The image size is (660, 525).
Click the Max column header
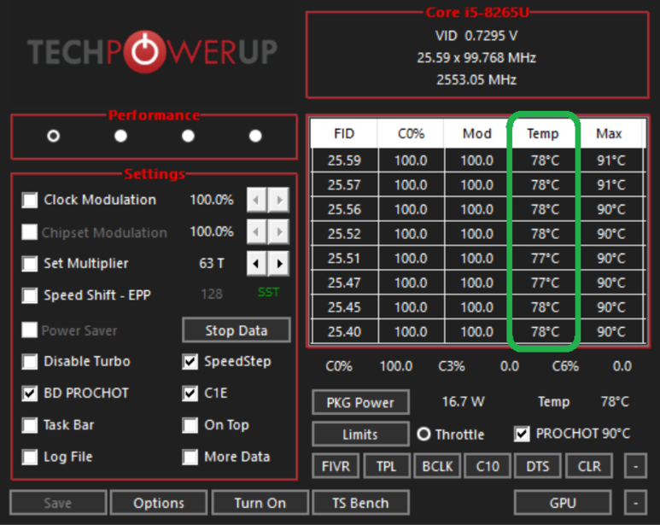609,134
